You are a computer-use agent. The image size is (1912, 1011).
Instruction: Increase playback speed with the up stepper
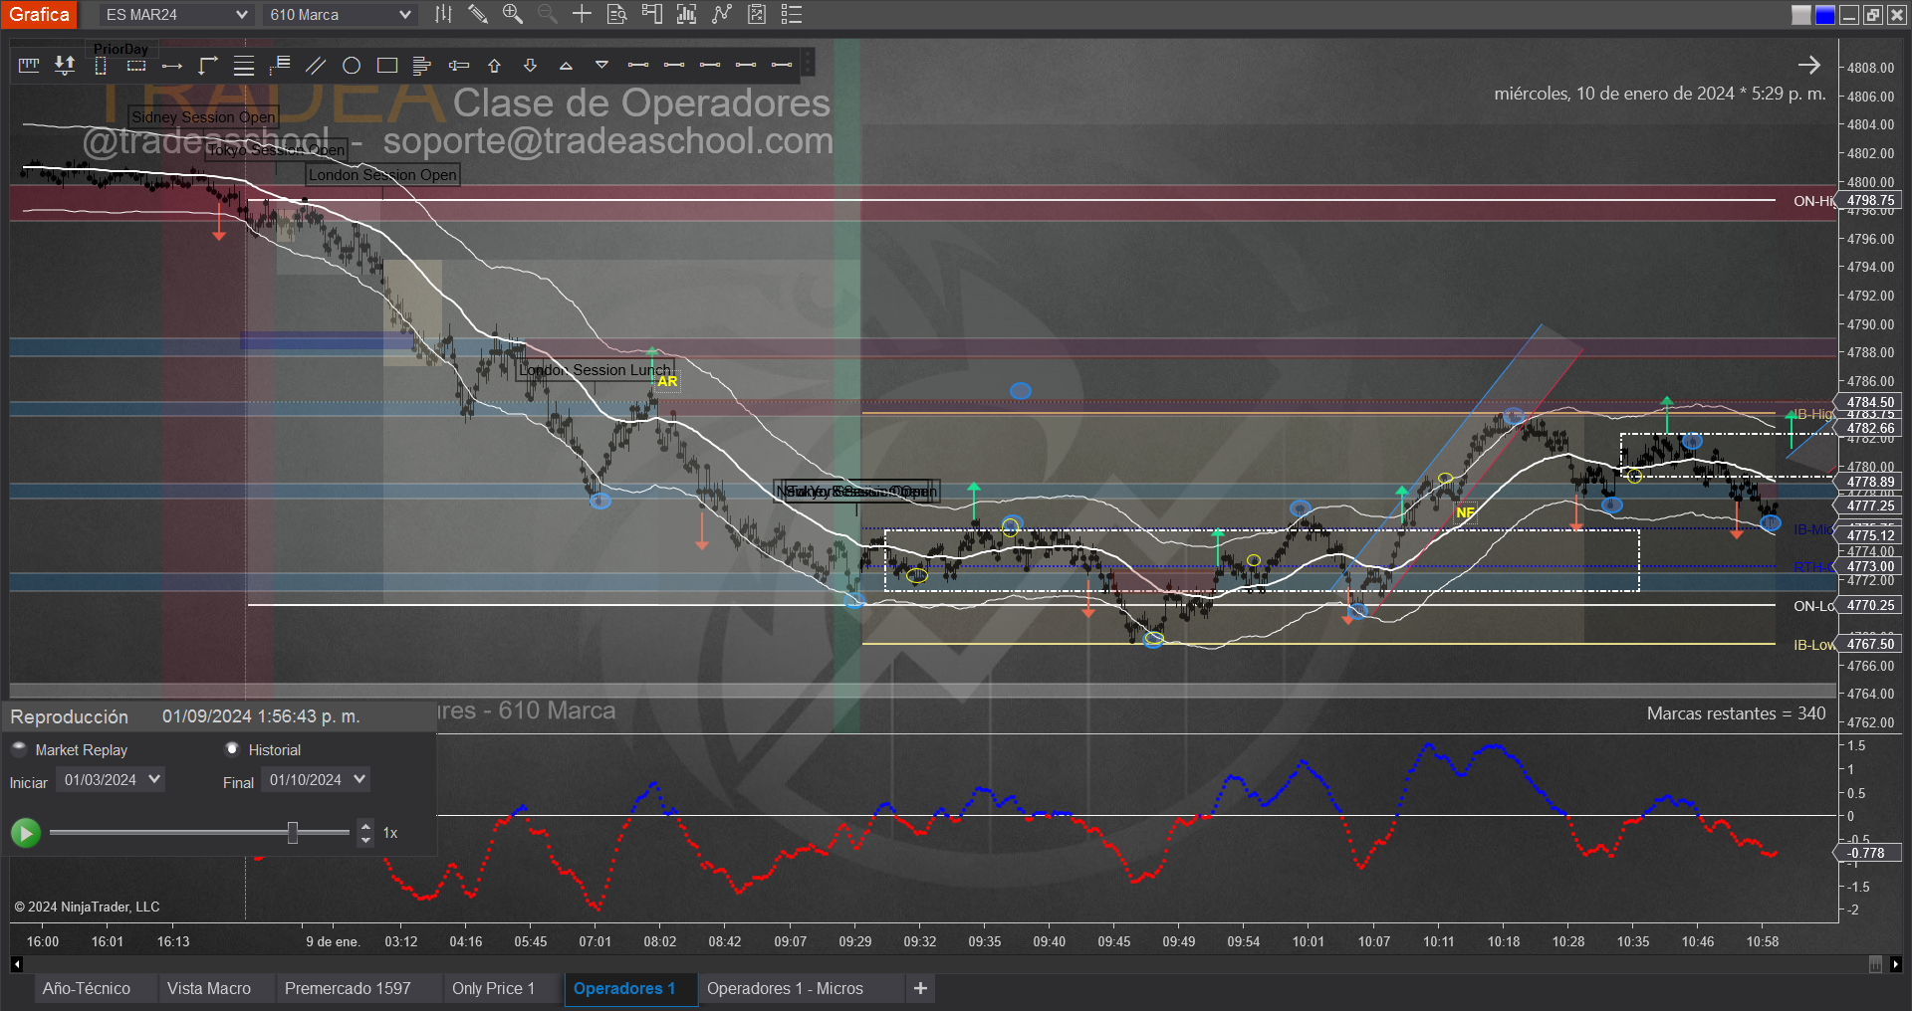(x=365, y=826)
